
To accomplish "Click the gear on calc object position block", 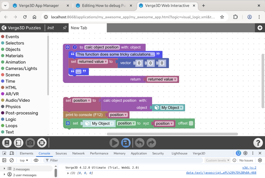I will click(x=68, y=47).
